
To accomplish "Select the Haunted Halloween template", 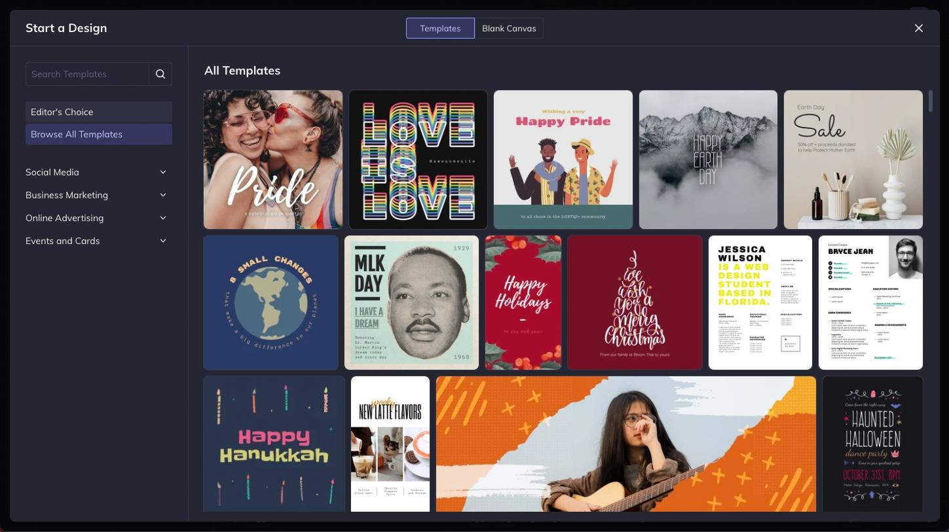I will 872,444.
